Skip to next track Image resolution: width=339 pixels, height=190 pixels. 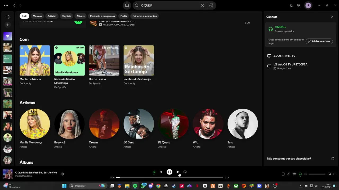click(178, 172)
